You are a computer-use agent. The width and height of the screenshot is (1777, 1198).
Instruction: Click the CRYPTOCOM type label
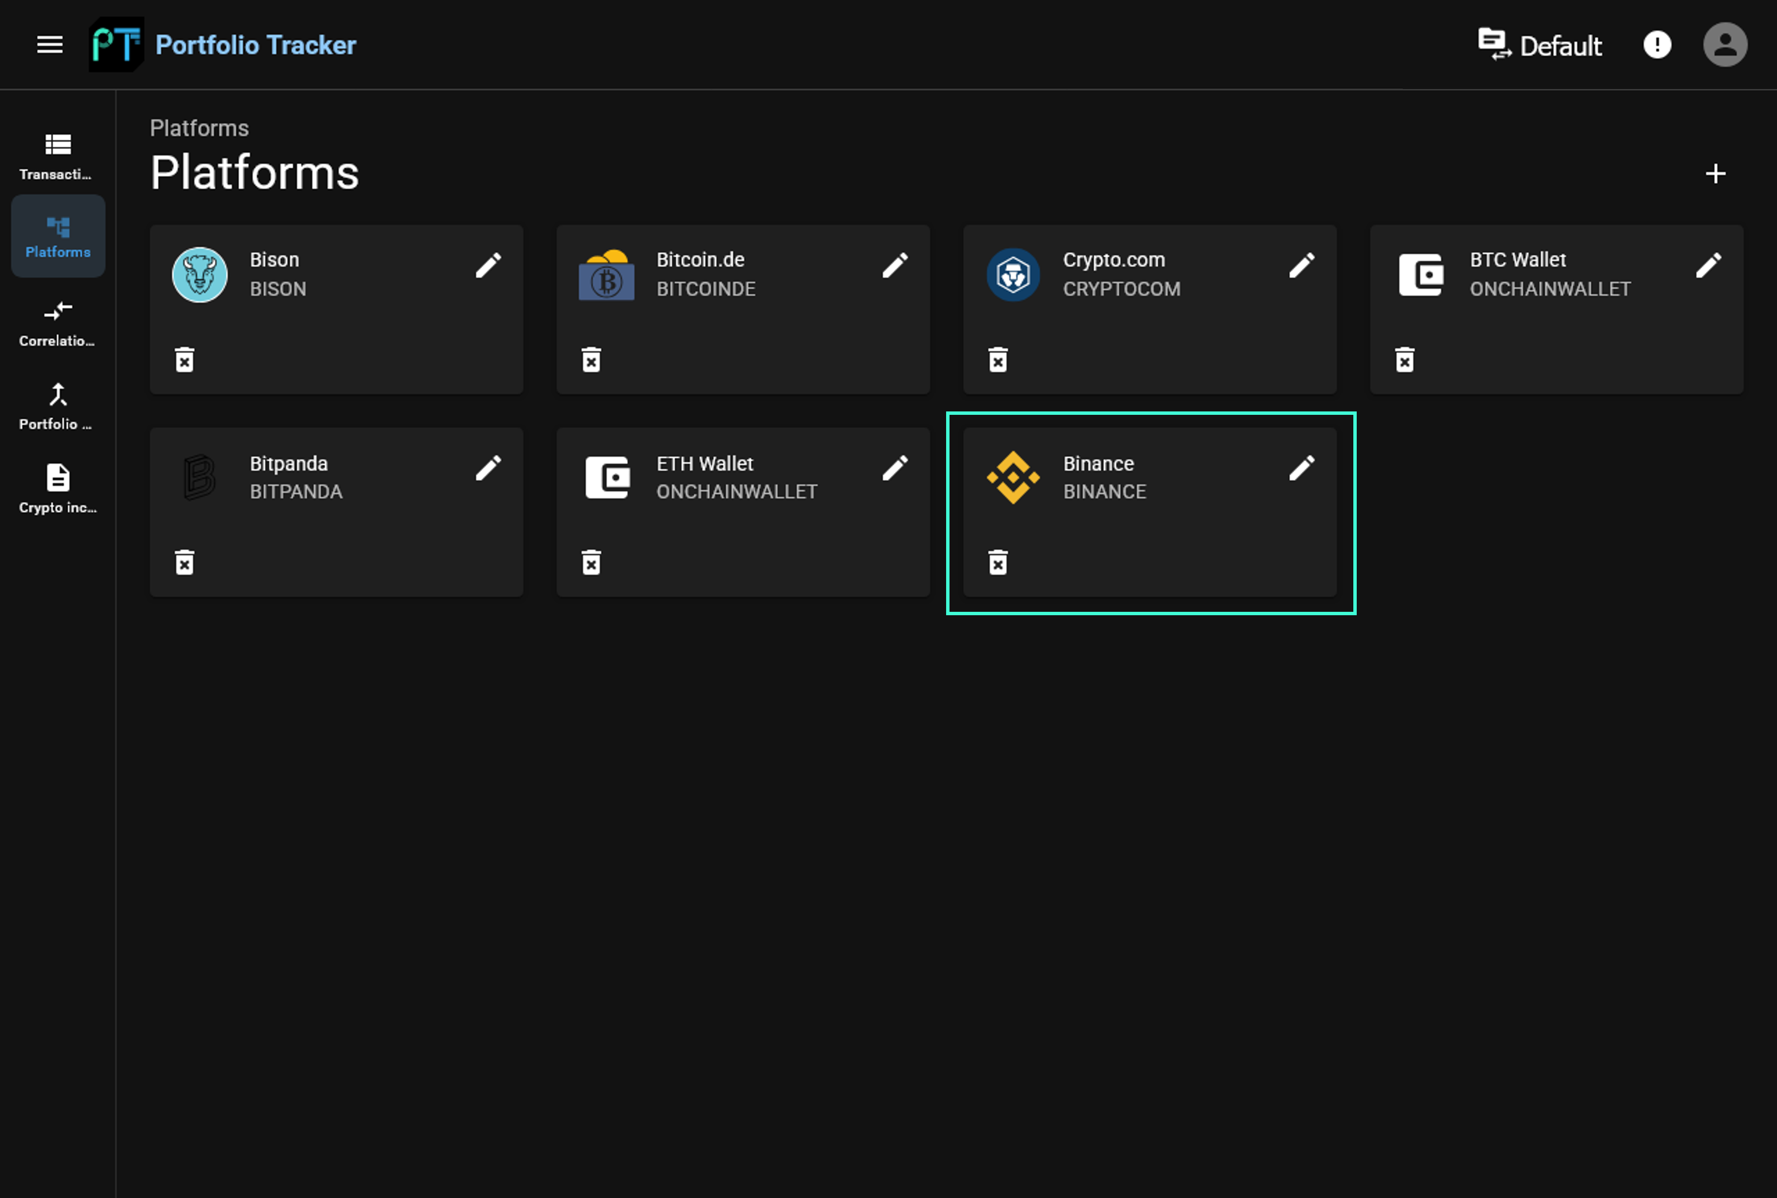(x=1121, y=289)
